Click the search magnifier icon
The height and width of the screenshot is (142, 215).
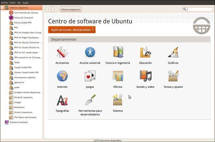tap(185, 9)
